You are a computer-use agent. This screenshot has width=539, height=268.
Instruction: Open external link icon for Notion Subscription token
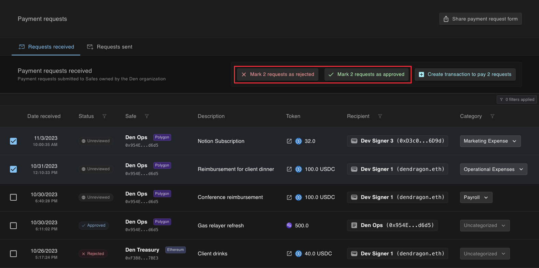click(x=289, y=141)
